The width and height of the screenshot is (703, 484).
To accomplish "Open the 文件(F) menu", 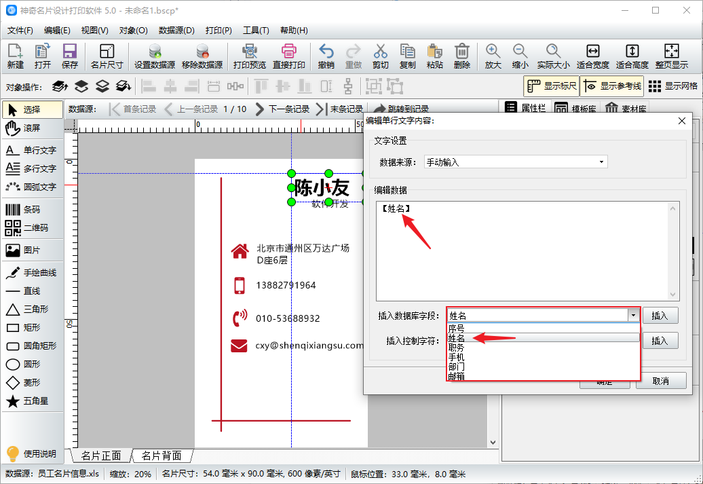I will [20, 31].
